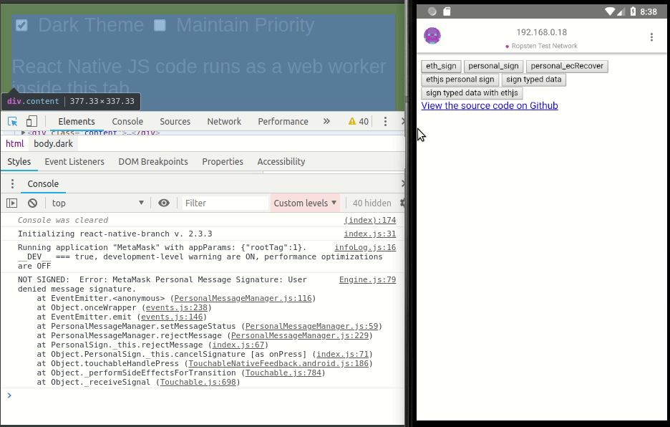
Task: Clear console with the ban icon
Action: coord(32,203)
